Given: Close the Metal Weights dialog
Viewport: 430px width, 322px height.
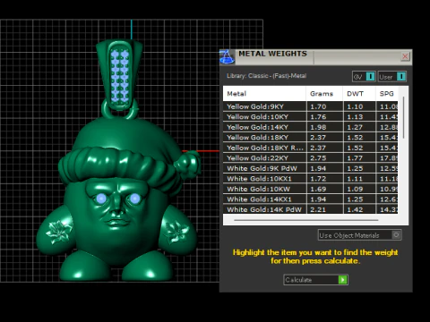Looking at the screenshot, I should [x=405, y=56].
